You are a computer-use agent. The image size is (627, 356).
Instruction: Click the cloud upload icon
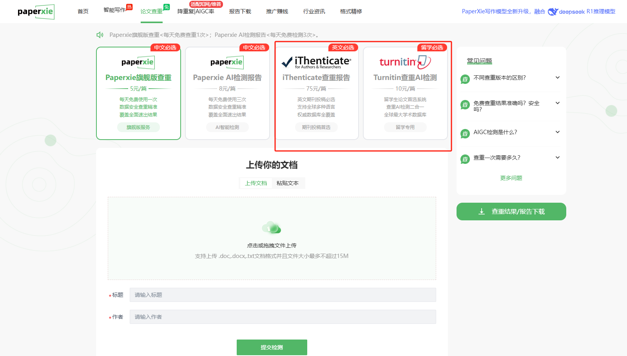coord(272,227)
